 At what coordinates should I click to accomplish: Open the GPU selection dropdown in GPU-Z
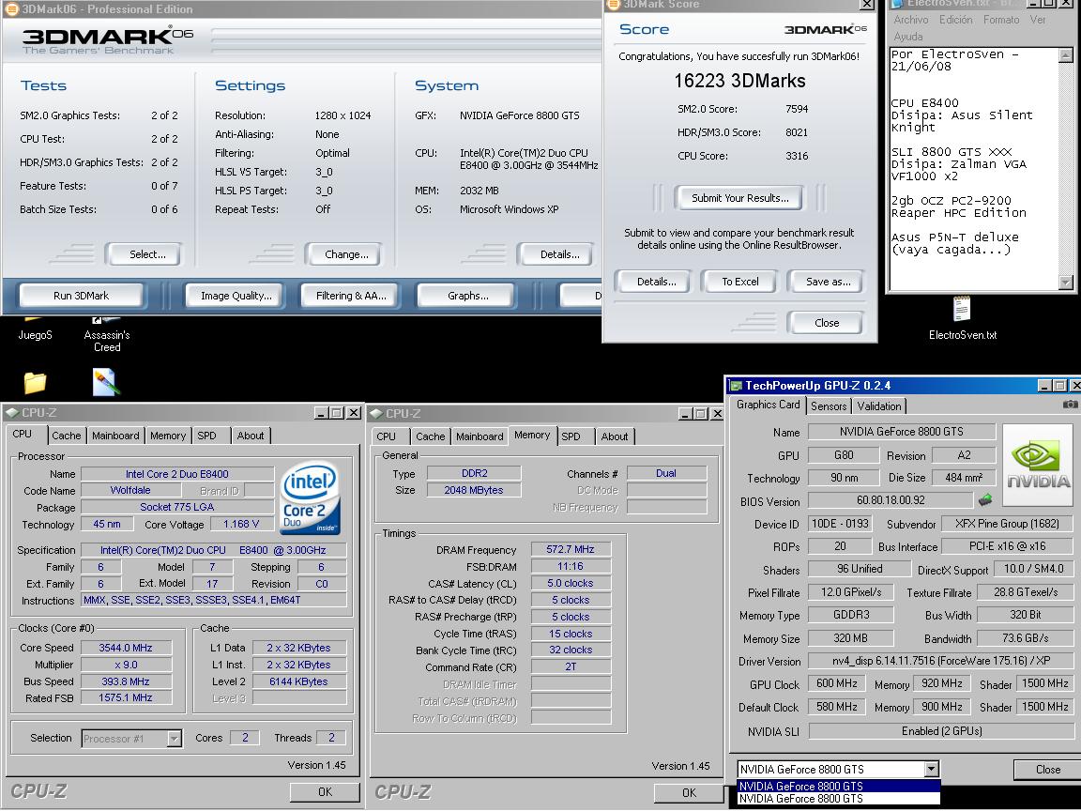click(931, 769)
